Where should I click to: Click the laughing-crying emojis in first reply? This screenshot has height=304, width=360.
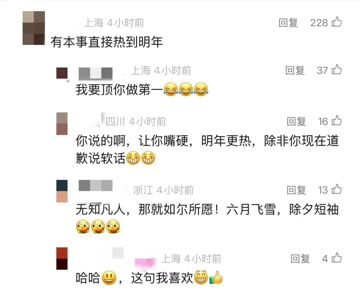(x=186, y=89)
